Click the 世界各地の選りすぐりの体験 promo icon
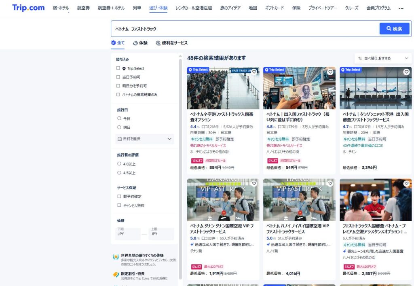Screen dimensions: 414x286 116,256
